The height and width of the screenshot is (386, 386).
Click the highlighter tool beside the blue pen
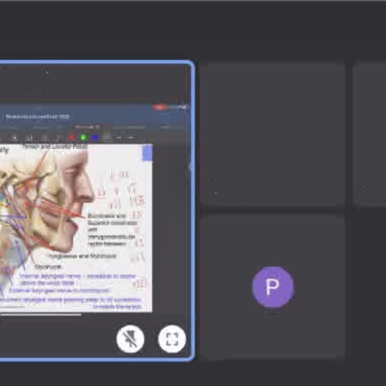tap(107, 137)
